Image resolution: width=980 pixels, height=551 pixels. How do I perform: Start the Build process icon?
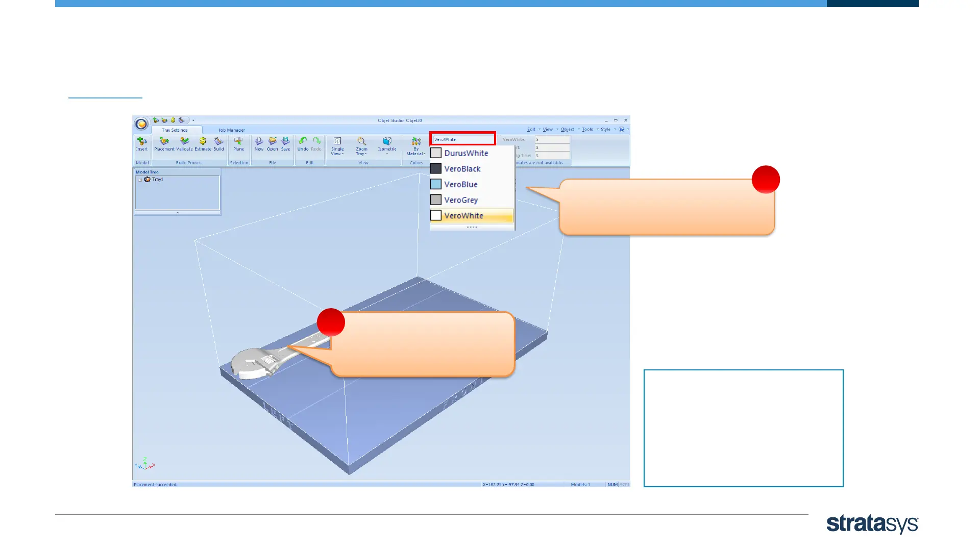tap(218, 143)
